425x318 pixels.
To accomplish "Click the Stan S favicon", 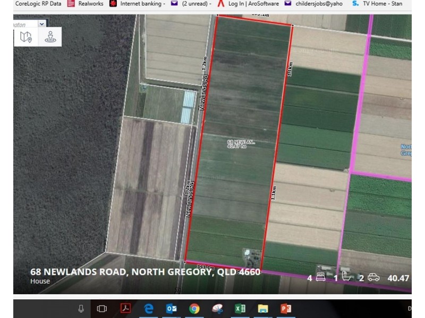I will [x=355, y=4].
